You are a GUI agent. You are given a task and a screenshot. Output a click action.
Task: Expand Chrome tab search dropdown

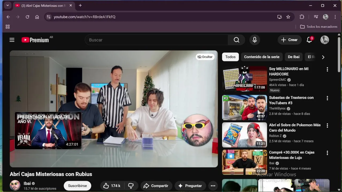tap(7, 5)
